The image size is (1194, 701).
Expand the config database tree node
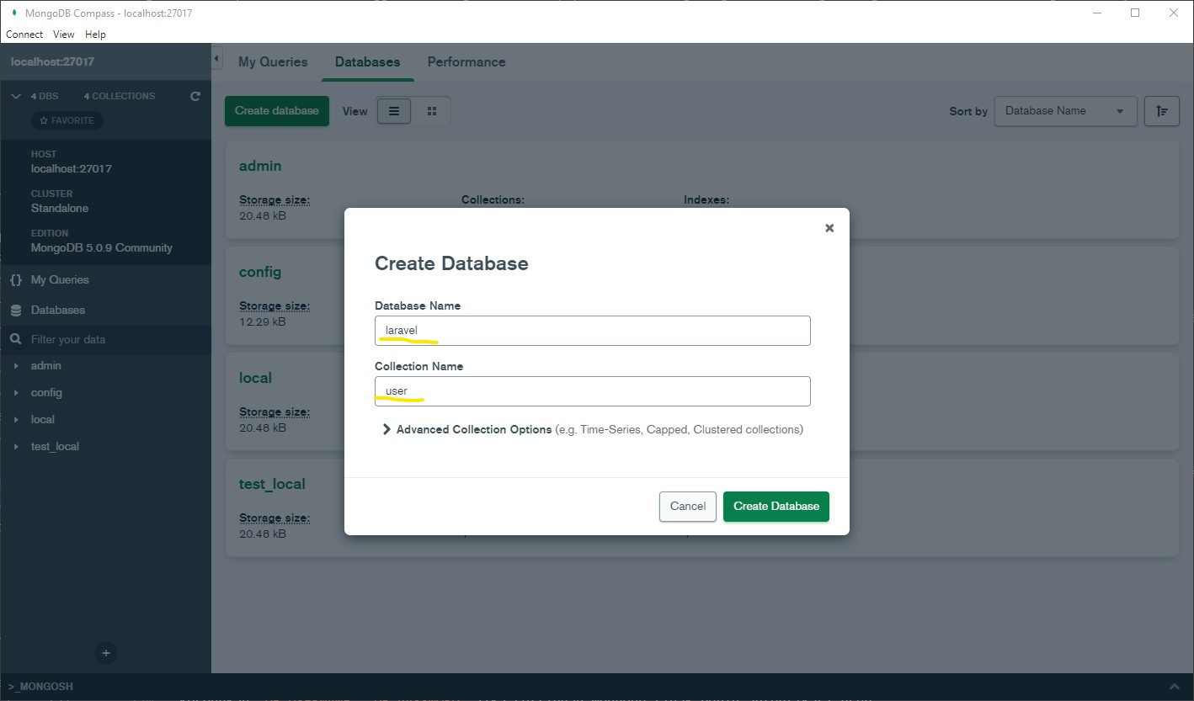point(16,393)
